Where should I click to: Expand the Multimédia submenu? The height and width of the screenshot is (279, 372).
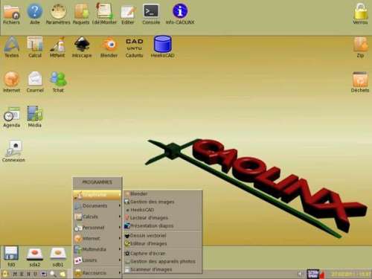[97, 249]
